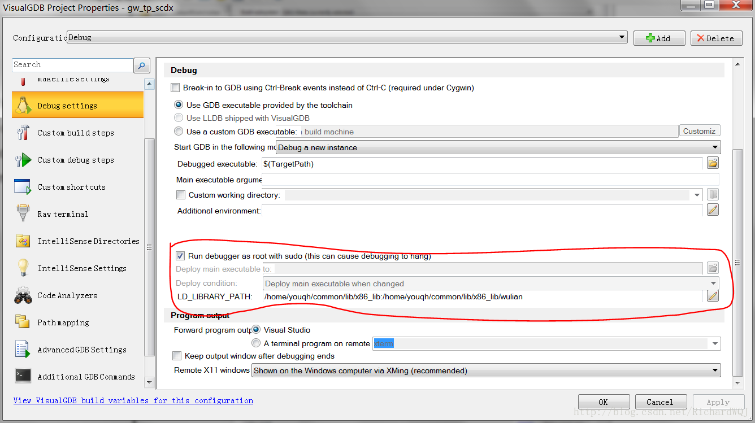Click the Deploy main executable browse icon
755x423 pixels.
point(713,268)
